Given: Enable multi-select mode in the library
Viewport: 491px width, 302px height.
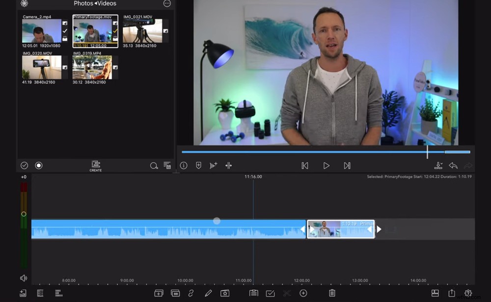Looking at the screenshot, I should tap(23, 165).
